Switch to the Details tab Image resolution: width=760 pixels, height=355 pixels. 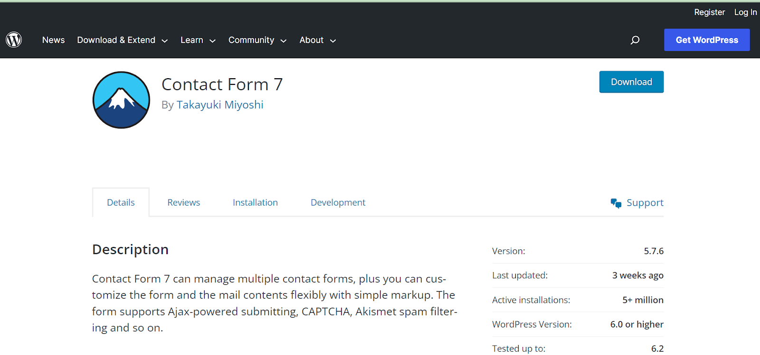pos(121,202)
